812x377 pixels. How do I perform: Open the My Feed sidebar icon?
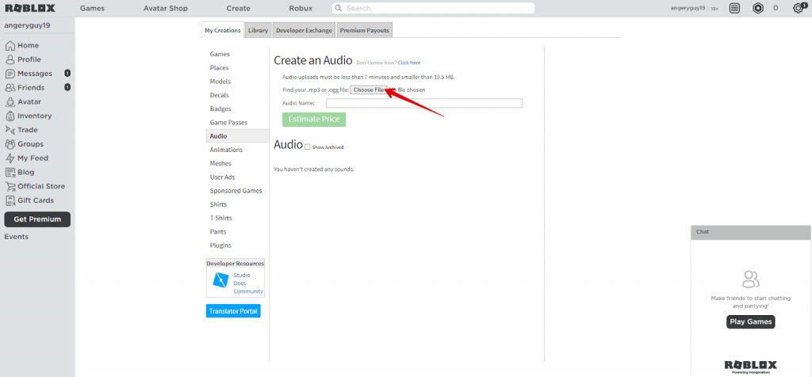(10, 158)
